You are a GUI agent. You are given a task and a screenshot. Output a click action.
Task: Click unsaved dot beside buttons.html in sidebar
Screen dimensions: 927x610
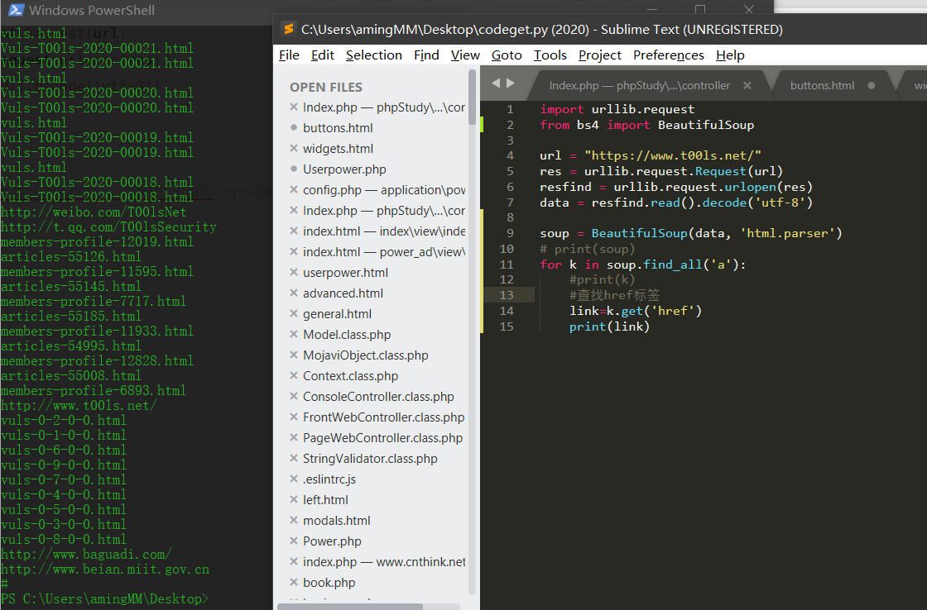tap(294, 127)
